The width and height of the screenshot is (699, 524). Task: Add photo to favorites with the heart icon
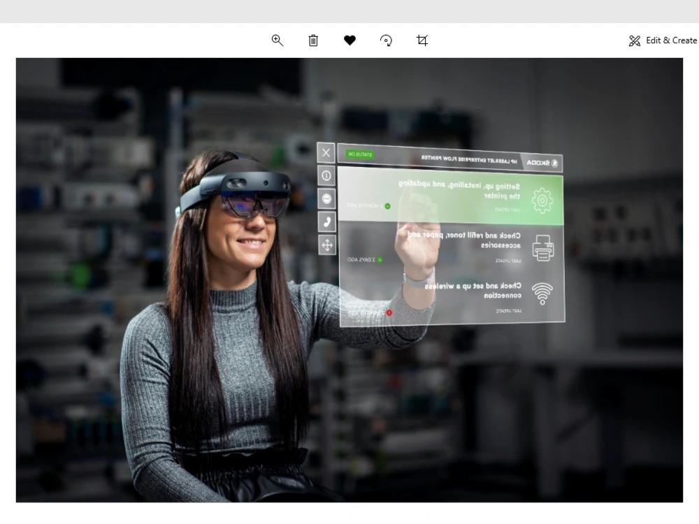(350, 41)
